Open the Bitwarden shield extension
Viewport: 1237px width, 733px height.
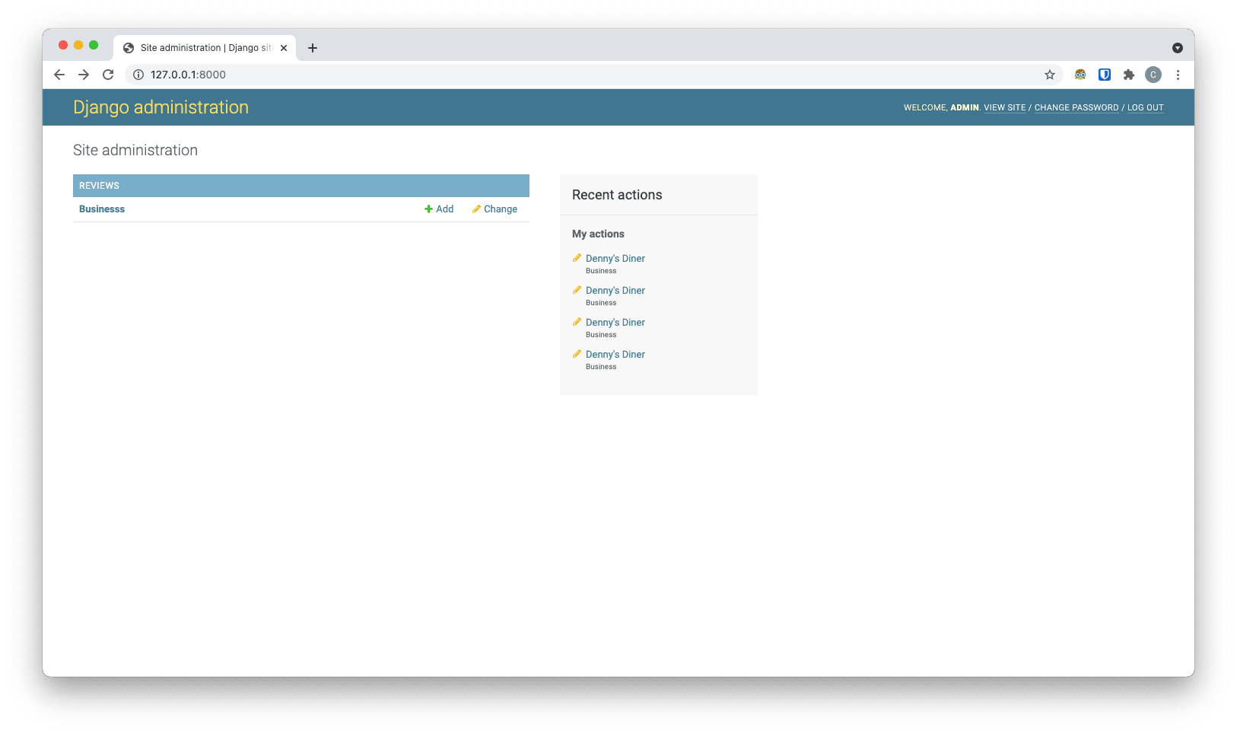point(1105,75)
